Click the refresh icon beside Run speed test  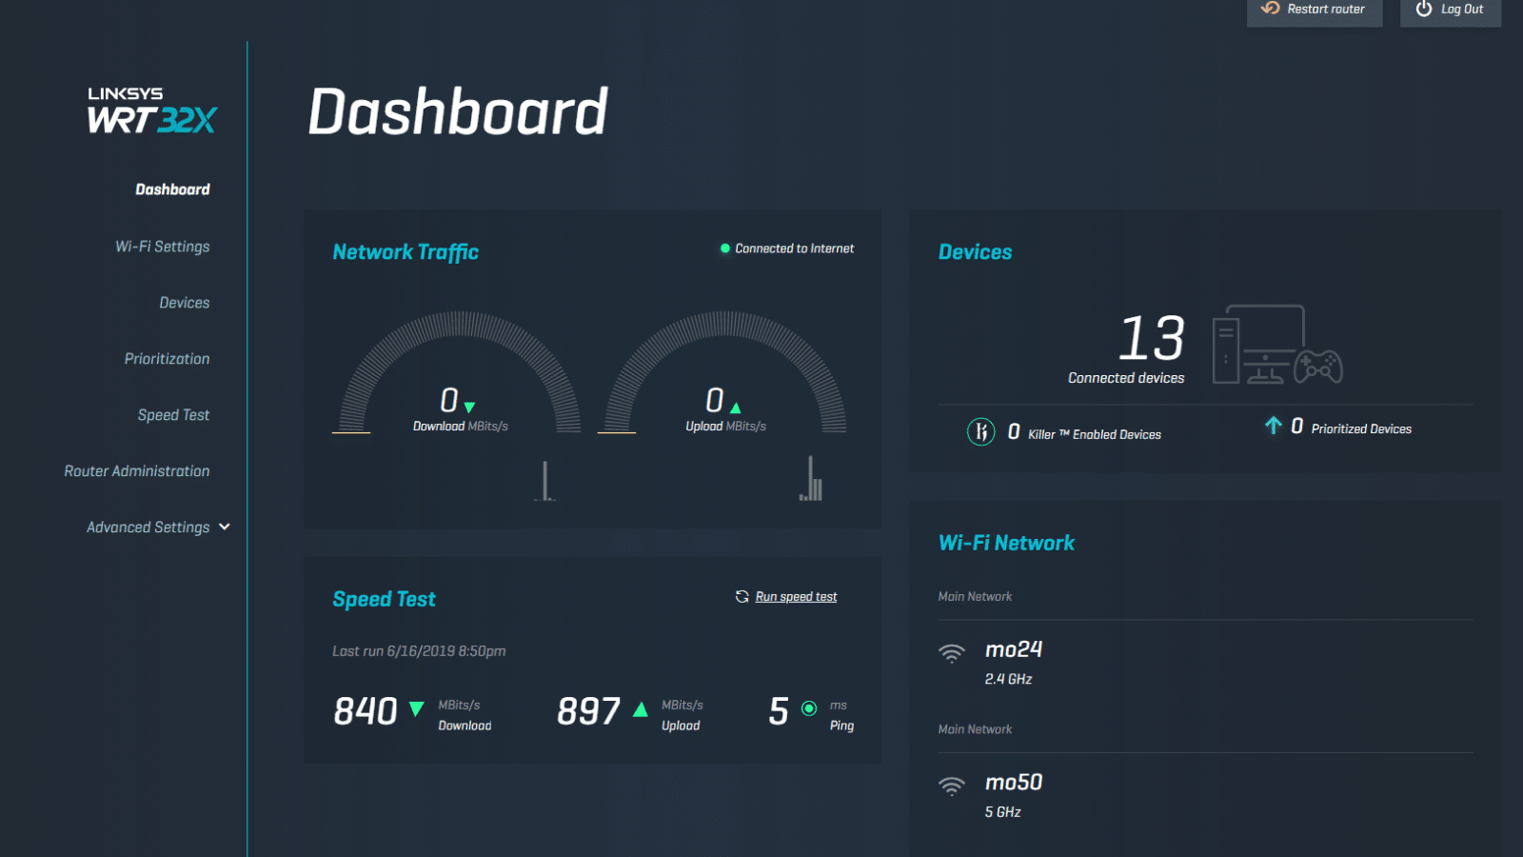[742, 597]
